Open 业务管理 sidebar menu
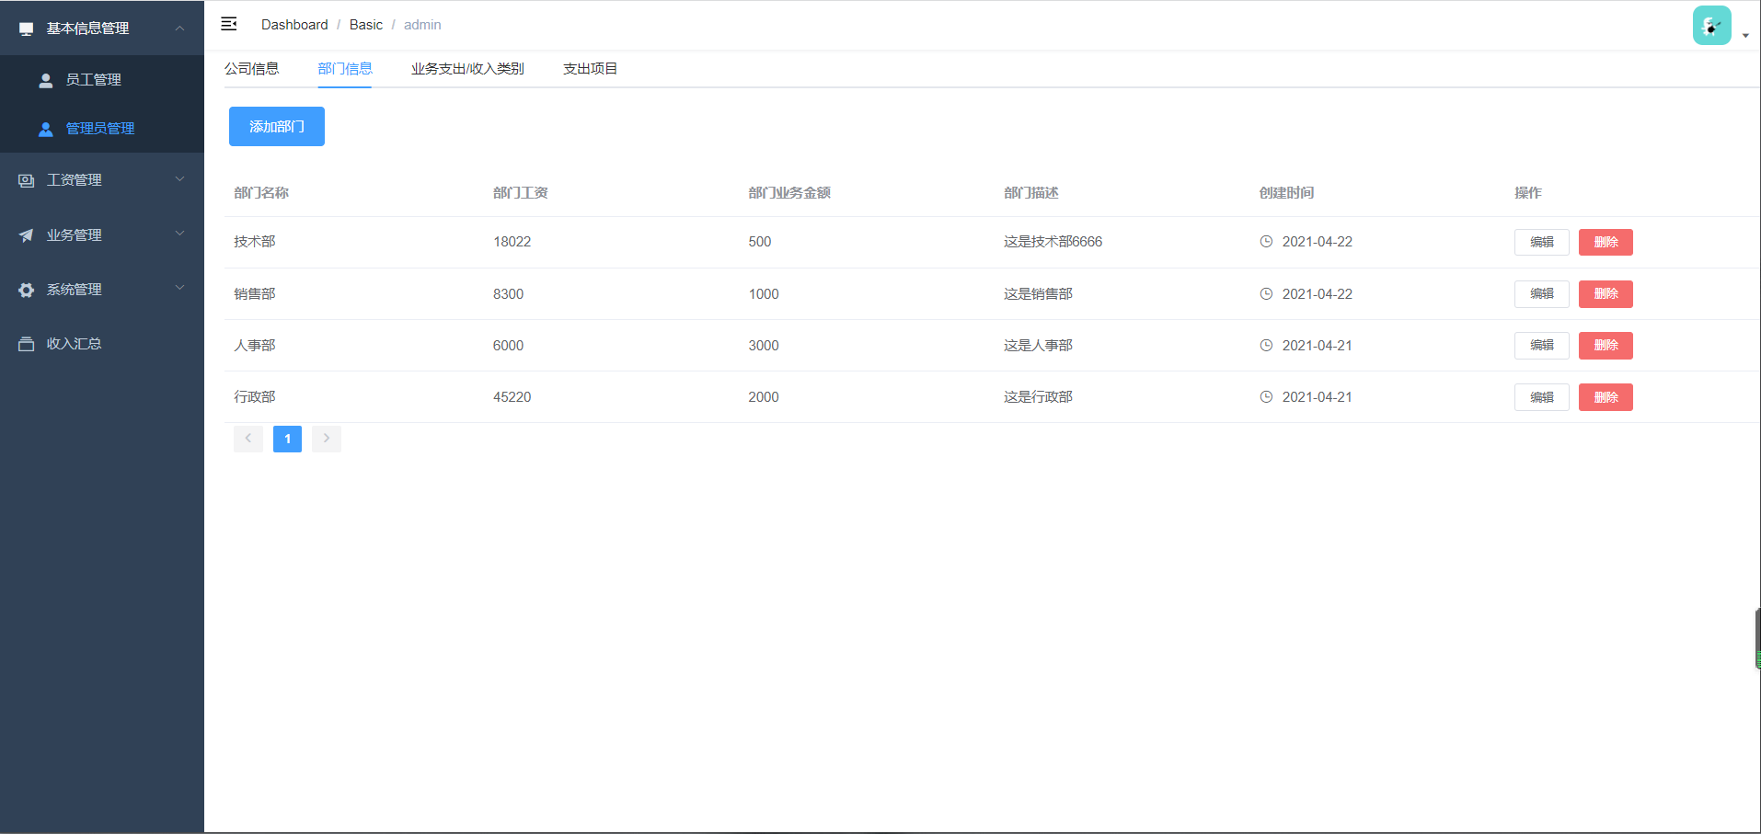 click(102, 235)
